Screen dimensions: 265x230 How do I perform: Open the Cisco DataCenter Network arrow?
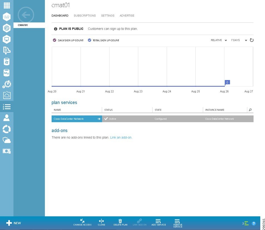[99, 119]
